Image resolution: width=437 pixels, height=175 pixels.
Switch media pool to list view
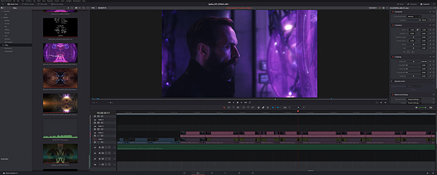79,8
